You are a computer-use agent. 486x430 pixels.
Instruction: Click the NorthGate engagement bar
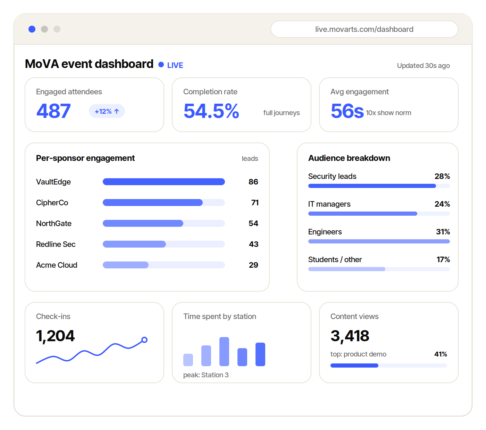(164, 223)
